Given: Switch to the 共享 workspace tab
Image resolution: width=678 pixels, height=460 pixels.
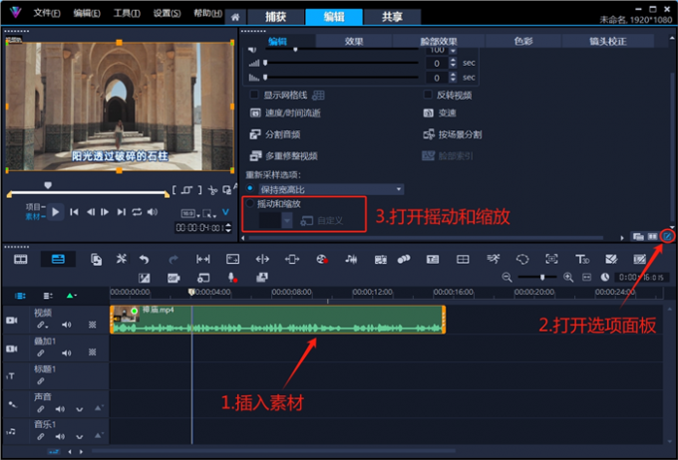Looking at the screenshot, I should (392, 17).
